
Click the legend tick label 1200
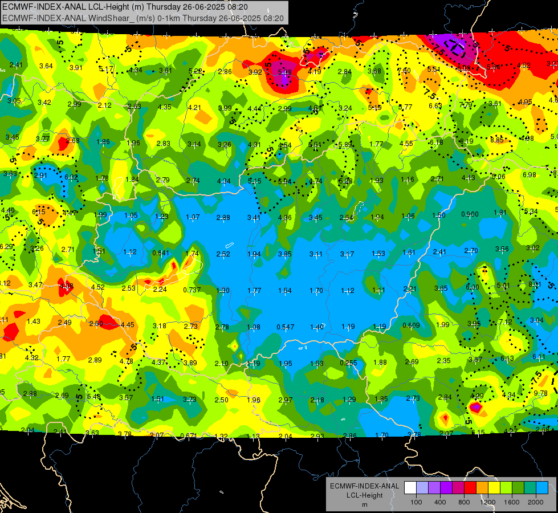[x=488, y=502]
